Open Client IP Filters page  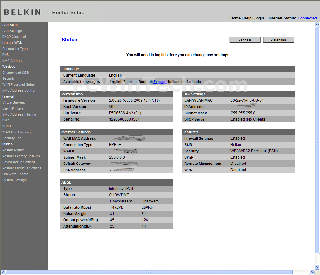point(13,108)
